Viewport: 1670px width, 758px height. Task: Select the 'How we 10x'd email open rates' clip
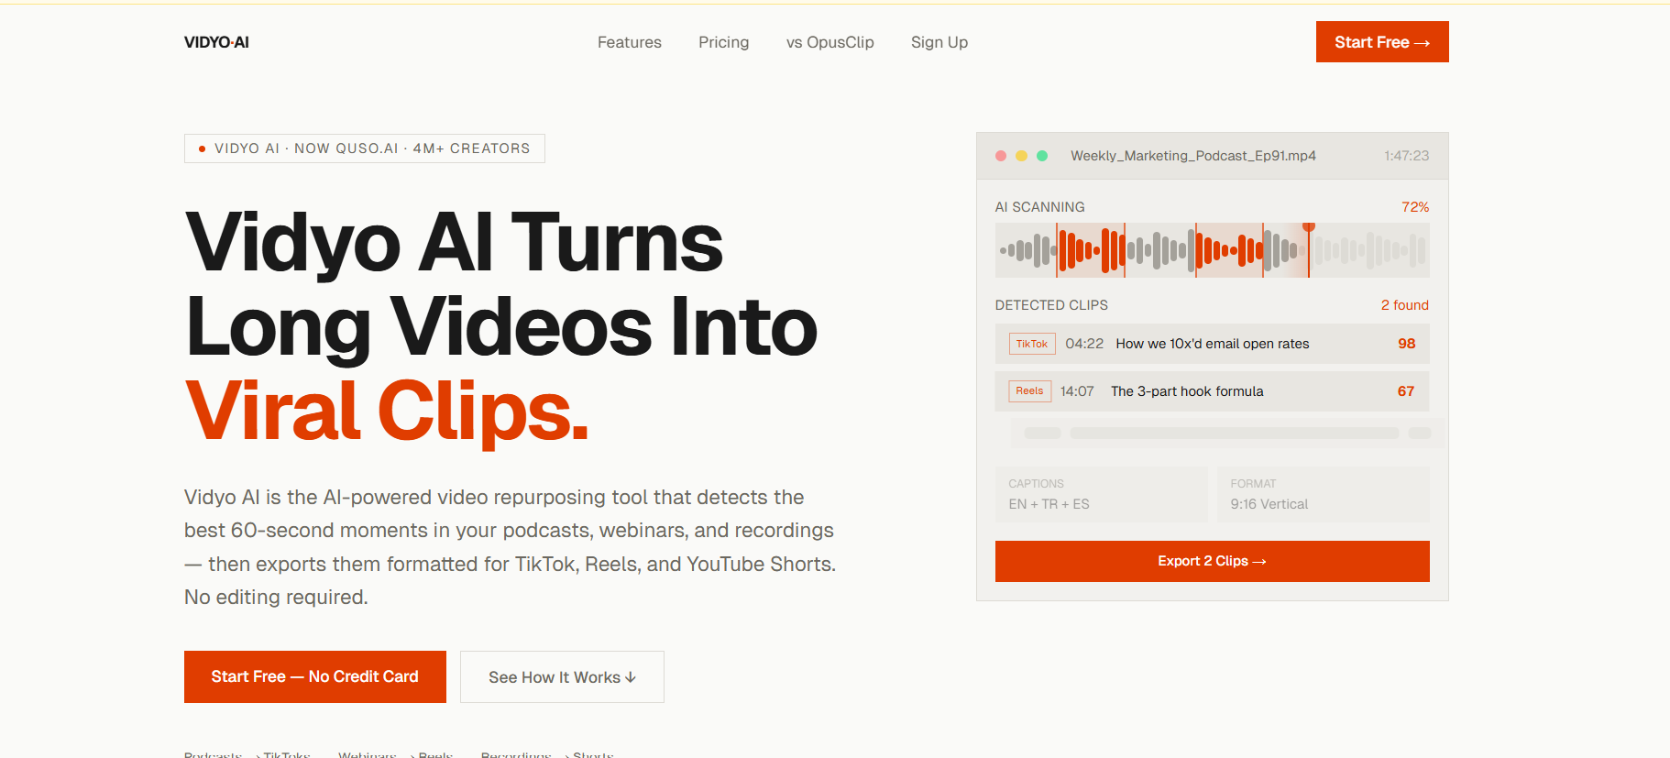pyautogui.click(x=1213, y=344)
